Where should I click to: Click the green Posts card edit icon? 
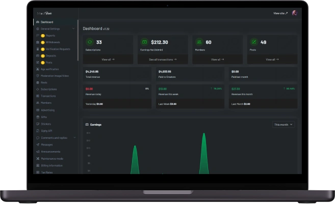(x=254, y=42)
